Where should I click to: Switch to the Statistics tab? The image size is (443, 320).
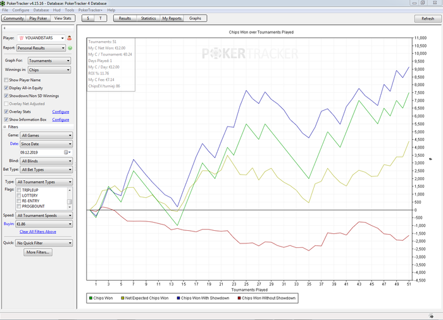pos(147,18)
